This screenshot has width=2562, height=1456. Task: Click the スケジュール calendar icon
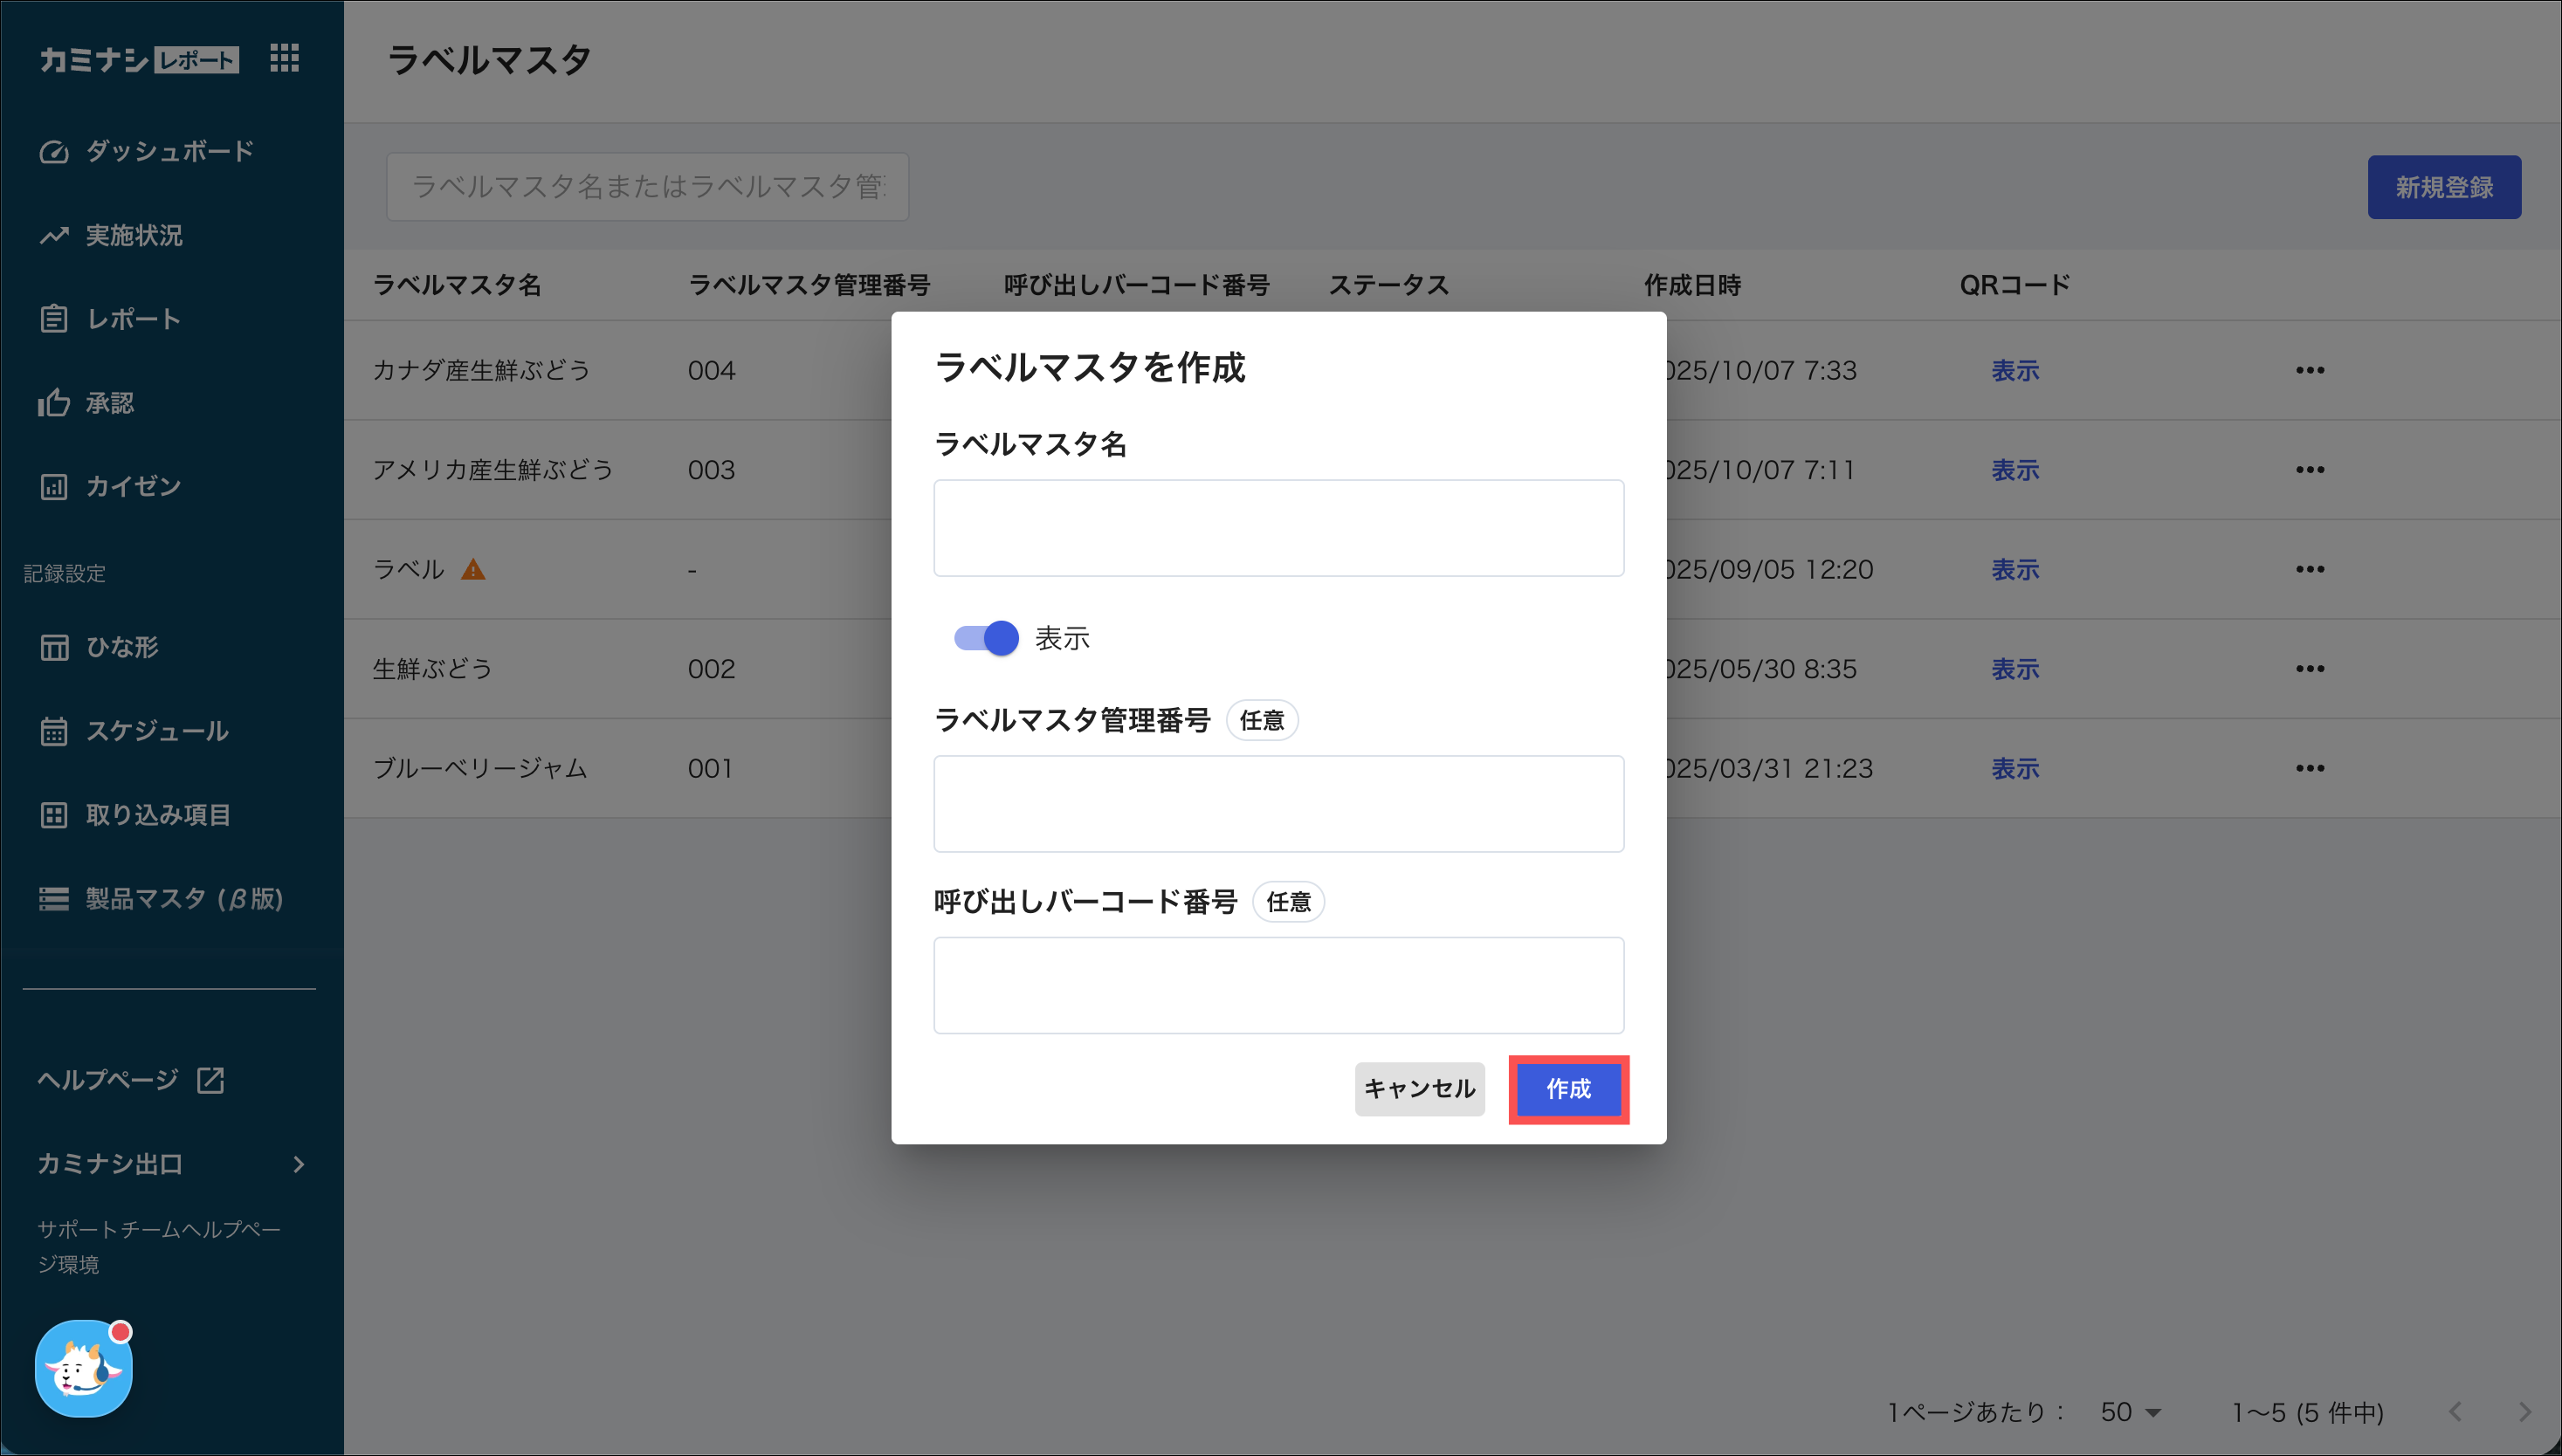point(54,731)
